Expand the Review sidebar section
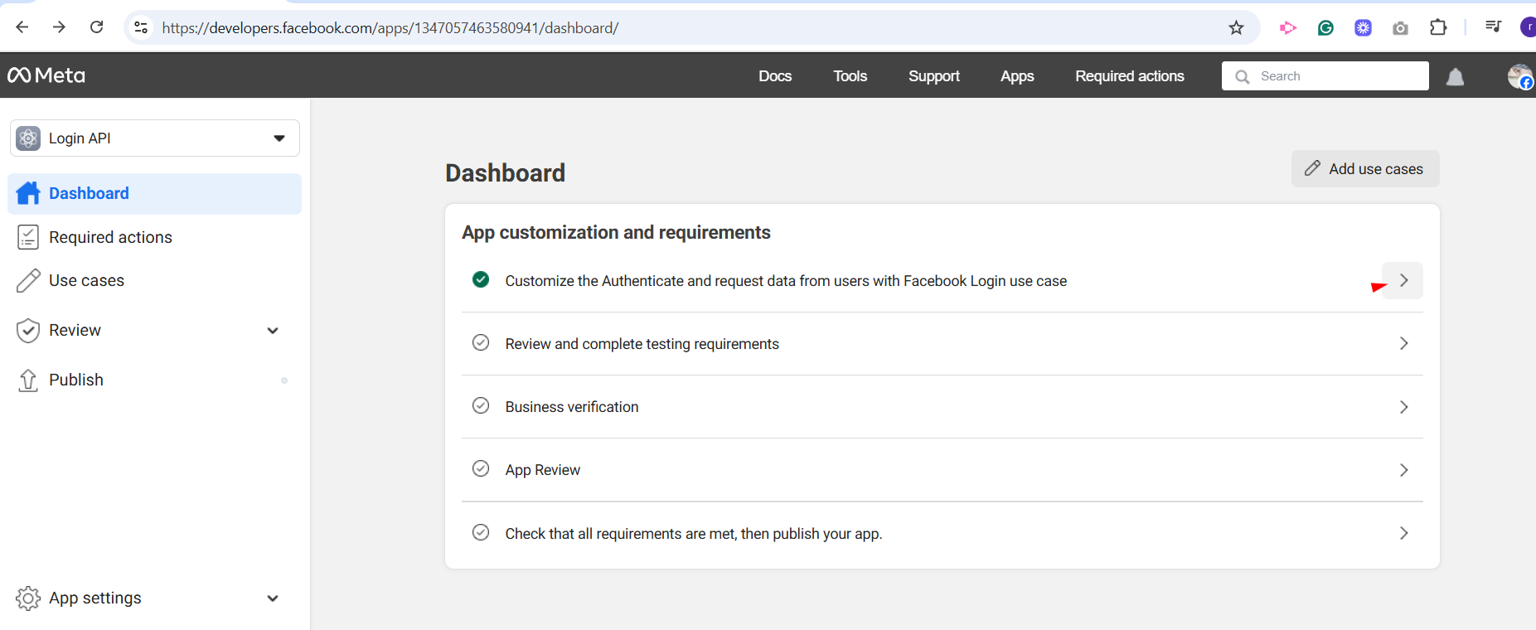This screenshot has height=630, width=1536. pos(272,331)
